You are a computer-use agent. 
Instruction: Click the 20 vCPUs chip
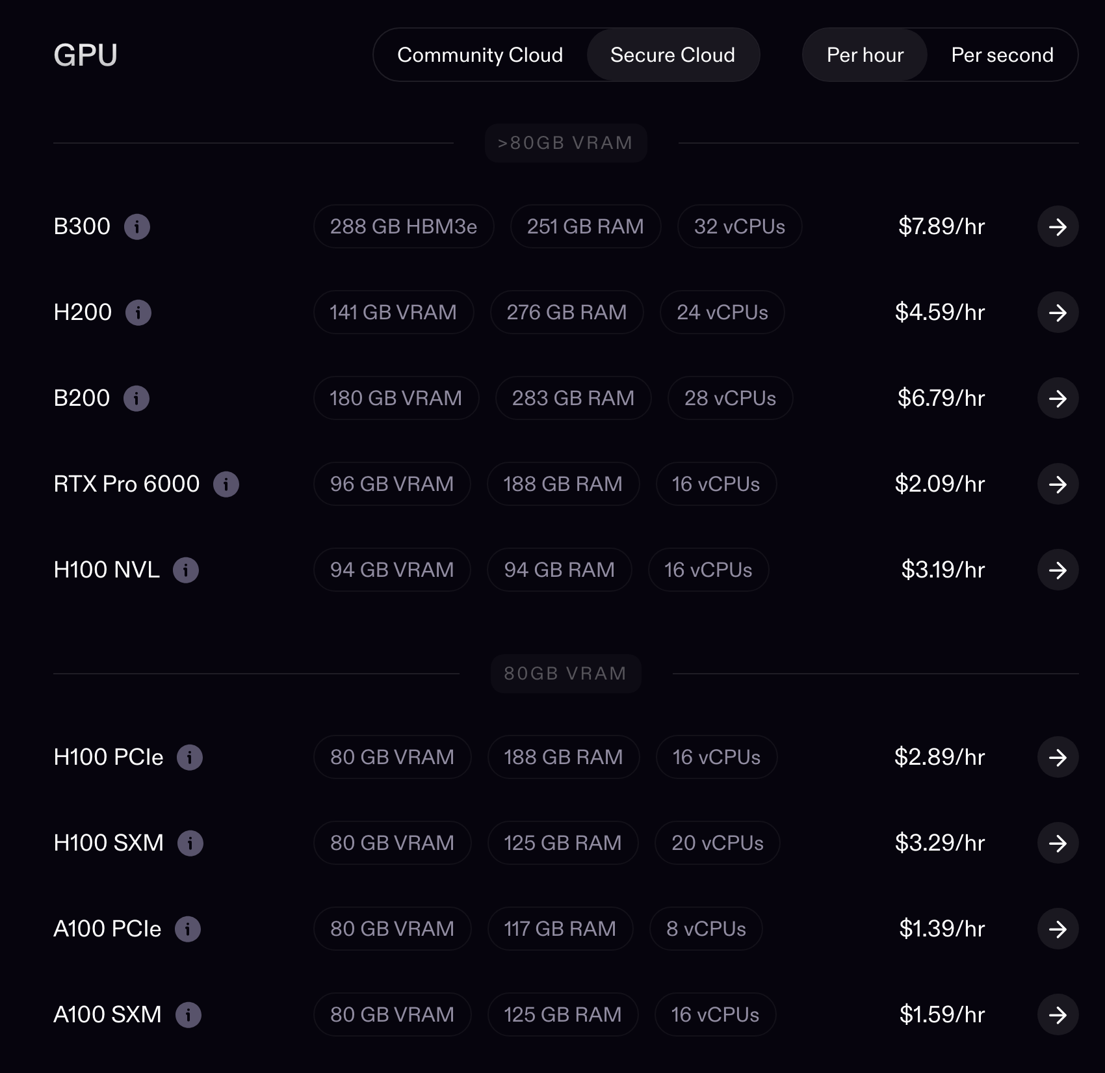click(x=718, y=843)
